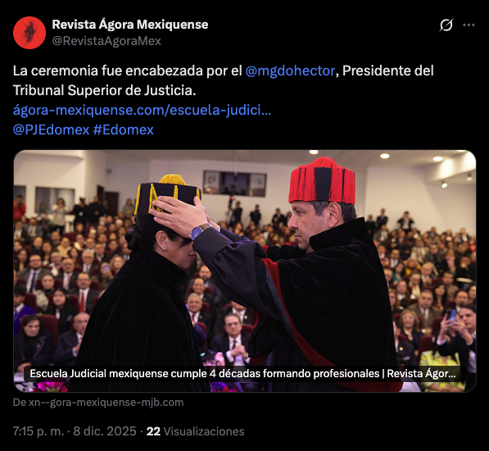Follow the ágora-mexiquense.com/escuela-judici… link
Screen dimensions: 489x451
[x=142, y=110]
